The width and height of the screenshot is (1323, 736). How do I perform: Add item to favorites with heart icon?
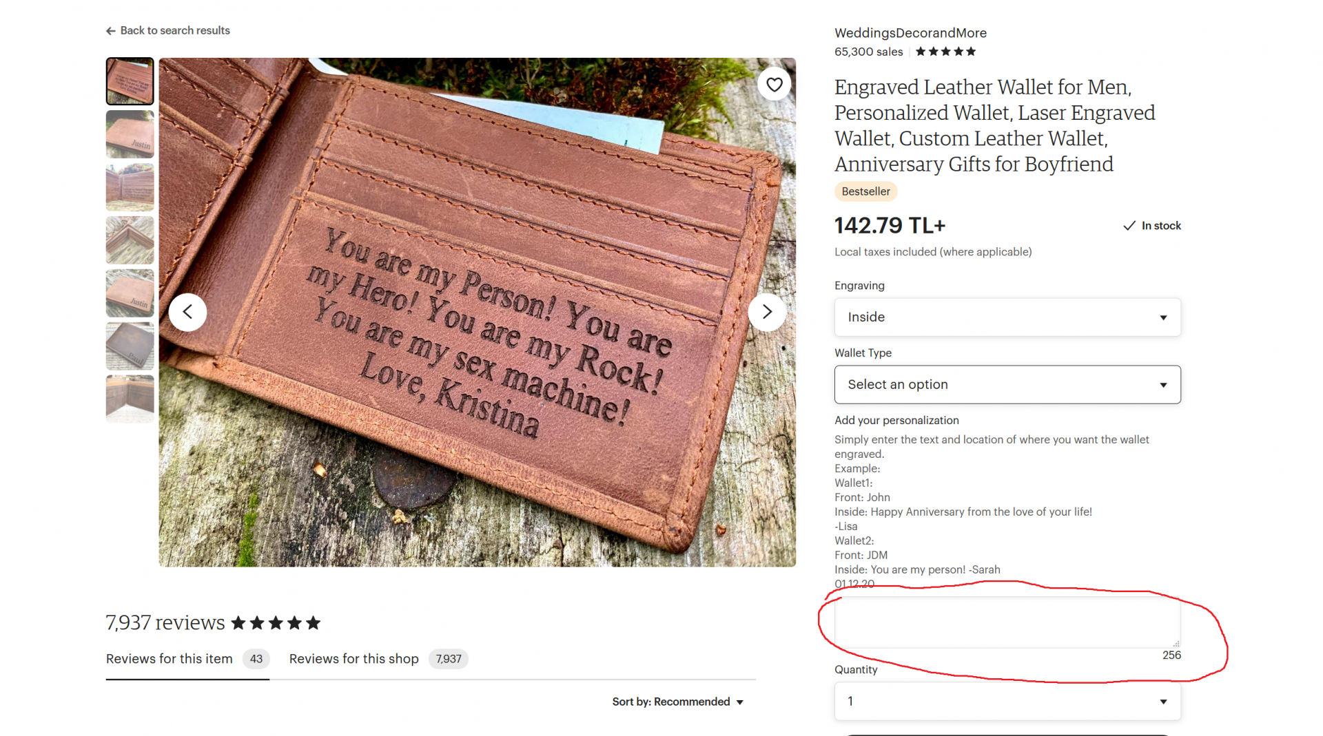[x=775, y=85]
